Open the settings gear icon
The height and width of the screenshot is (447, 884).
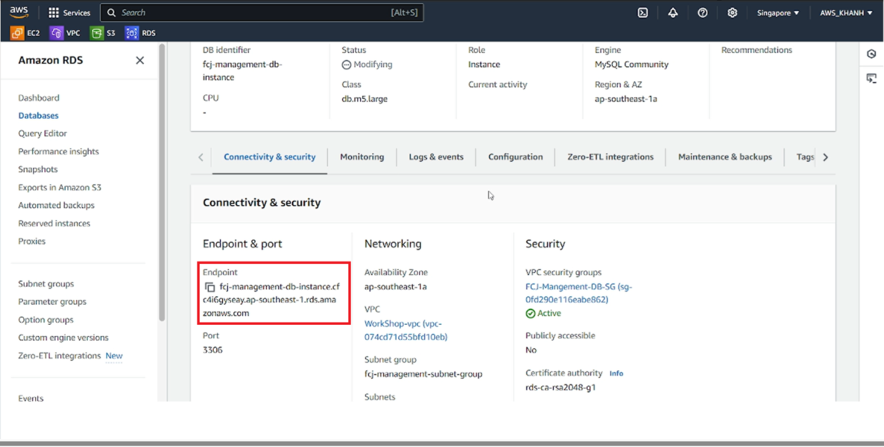coord(732,12)
